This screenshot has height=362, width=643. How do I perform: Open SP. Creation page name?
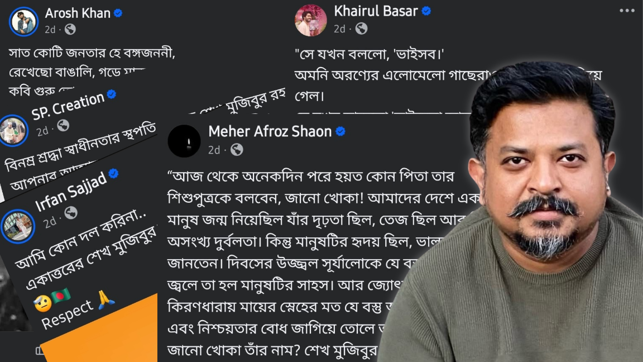point(68,106)
